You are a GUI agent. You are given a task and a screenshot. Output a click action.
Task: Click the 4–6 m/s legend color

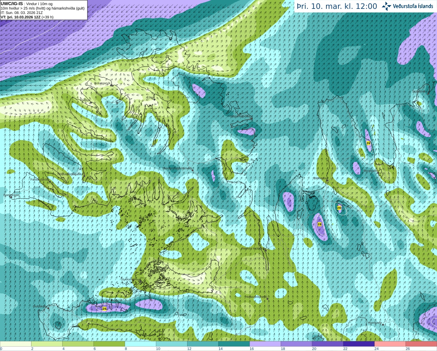click(78, 344)
